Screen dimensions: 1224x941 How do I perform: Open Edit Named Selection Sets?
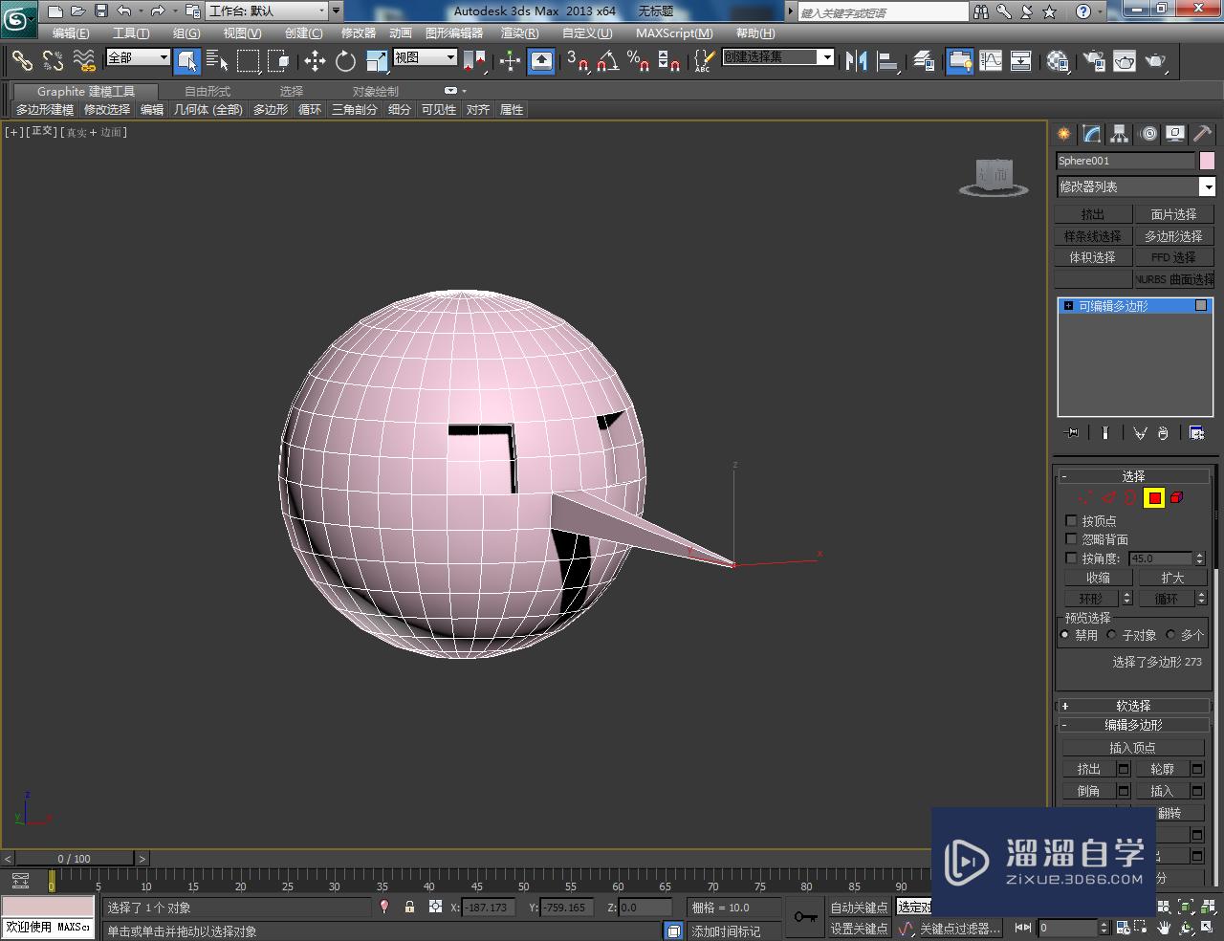pyautogui.click(x=703, y=61)
